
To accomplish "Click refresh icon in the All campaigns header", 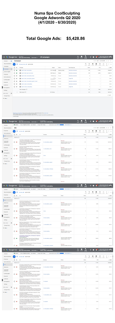I will 90,57.
